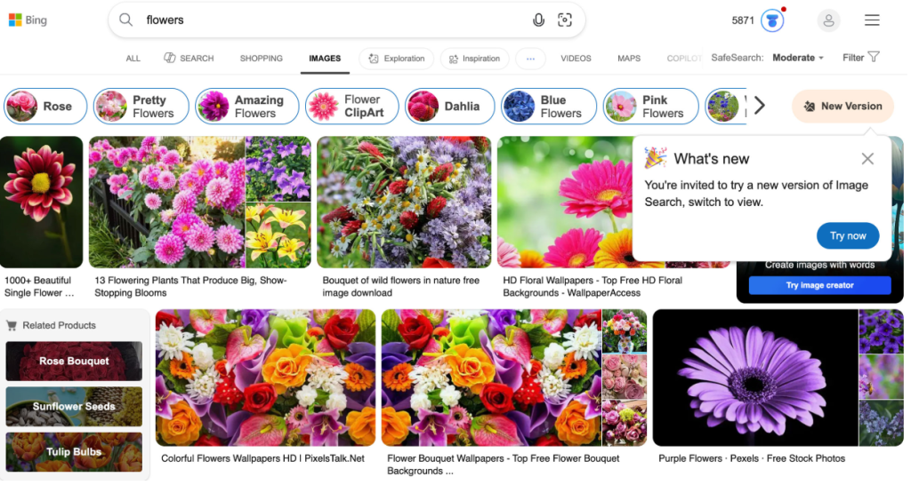
Task: Click the microphone voice search icon
Action: pyautogui.click(x=538, y=20)
